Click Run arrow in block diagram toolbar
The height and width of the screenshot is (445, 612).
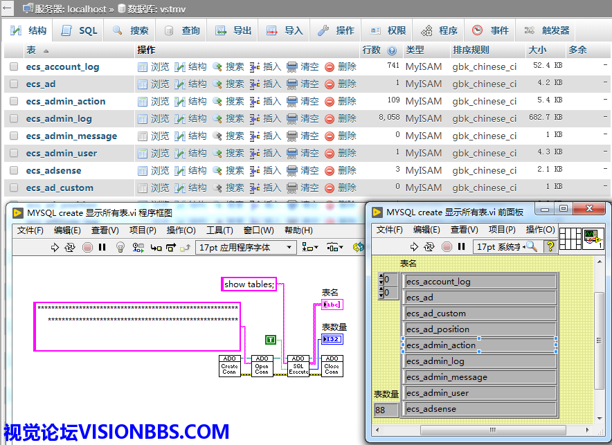click(55, 247)
